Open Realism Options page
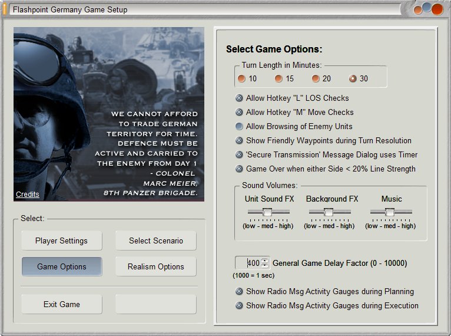The height and width of the screenshot is (336, 451). [x=156, y=266]
